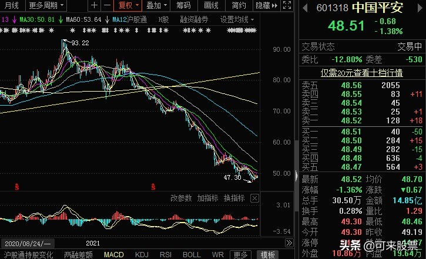Click 卖一 row price 48.52
This screenshot has width=426, height=259.
pos(351,120)
